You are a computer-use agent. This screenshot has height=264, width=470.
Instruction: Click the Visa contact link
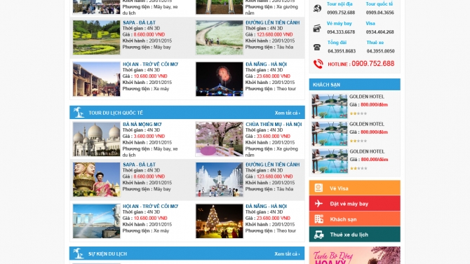[x=370, y=23]
